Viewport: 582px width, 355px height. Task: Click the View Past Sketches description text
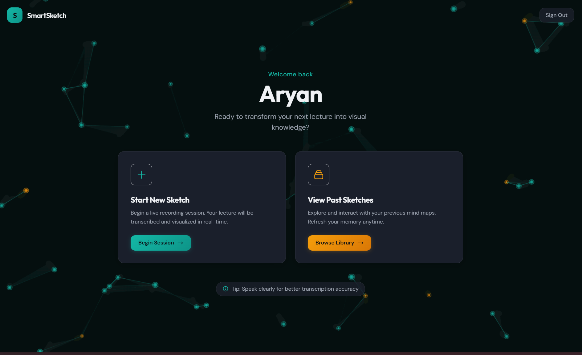[372, 217]
